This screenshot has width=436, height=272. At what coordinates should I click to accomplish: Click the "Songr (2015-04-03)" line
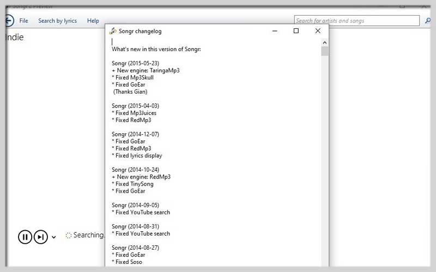click(x=135, y=106)
